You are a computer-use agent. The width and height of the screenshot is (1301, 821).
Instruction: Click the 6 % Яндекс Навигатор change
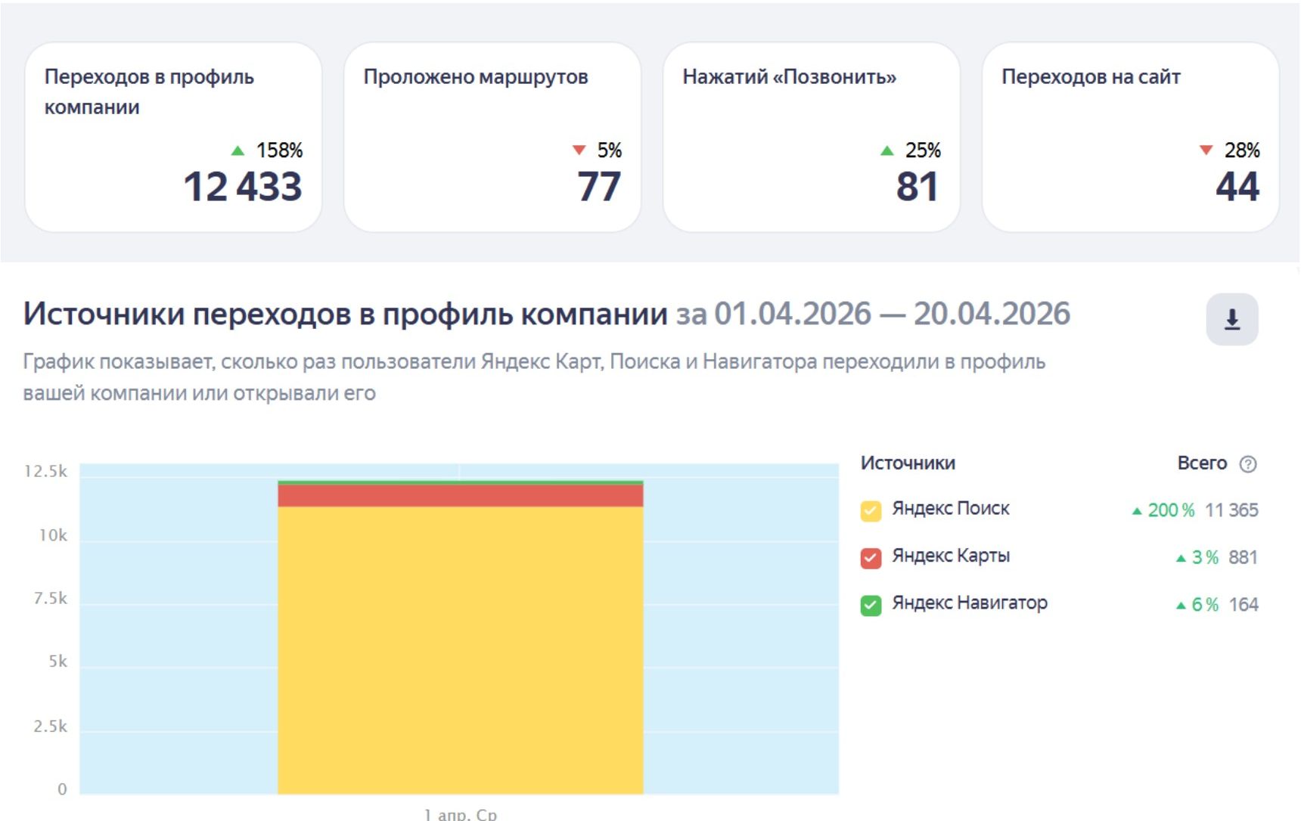[x=1197, y=604]
